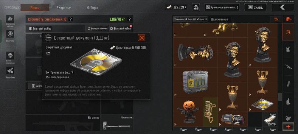Click question mark next to Стоимость снаряжения
Viewport: 298px width, 134px height.
tap(71, 19)
